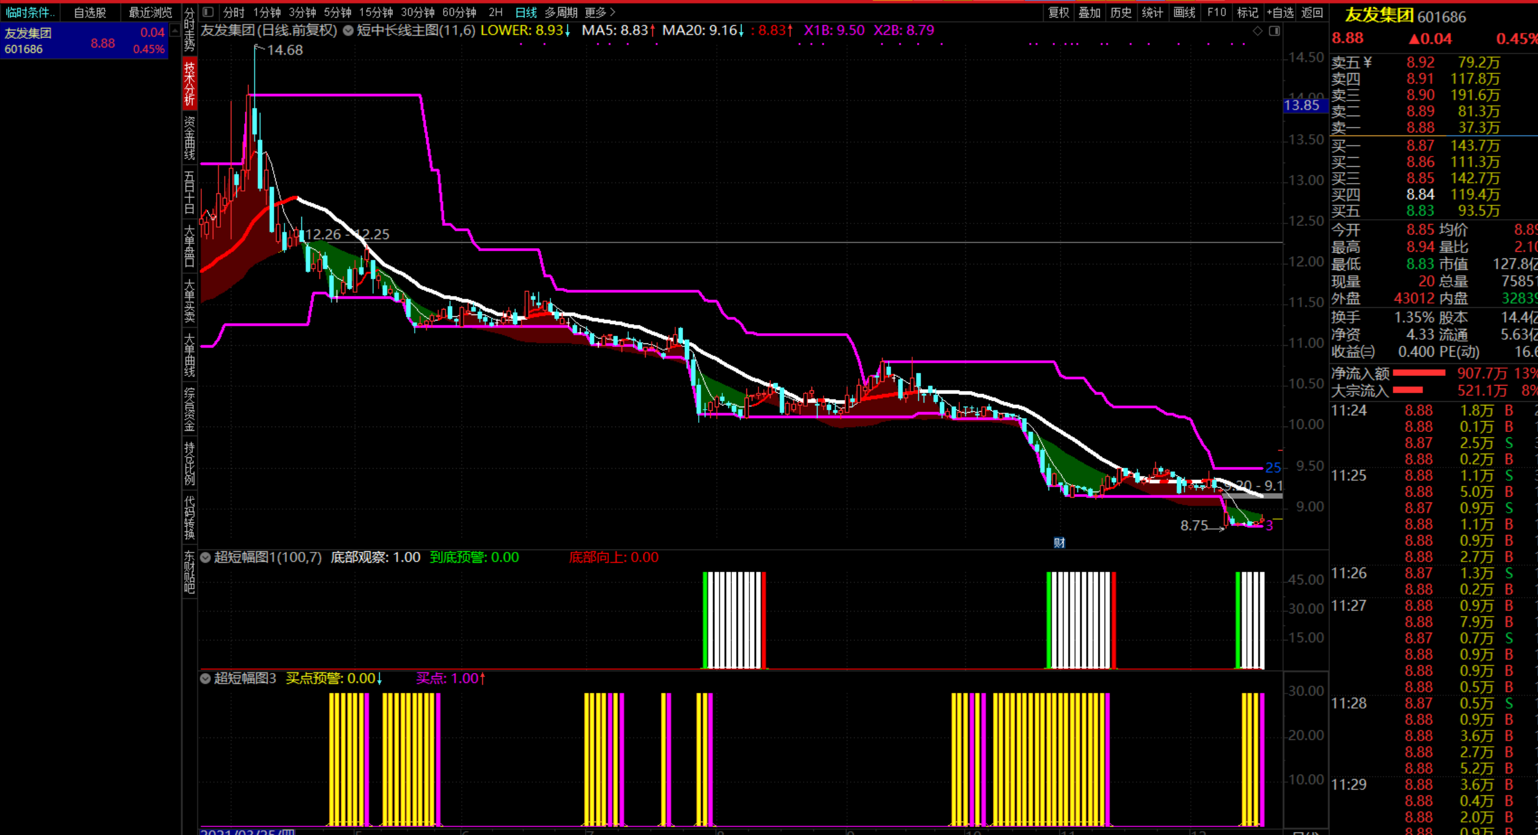Toggle left sidebar panel icon

coord(208,12)
